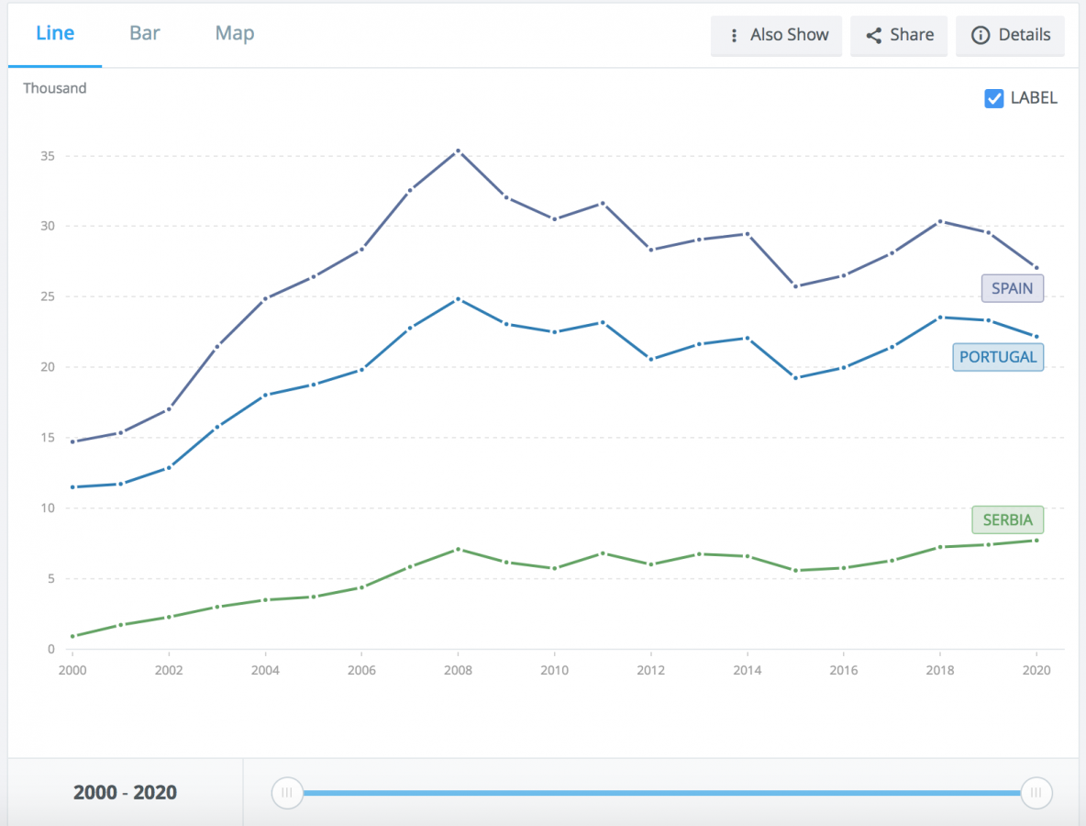Click Serbia's 2020 data point

tap(1036, 541)
